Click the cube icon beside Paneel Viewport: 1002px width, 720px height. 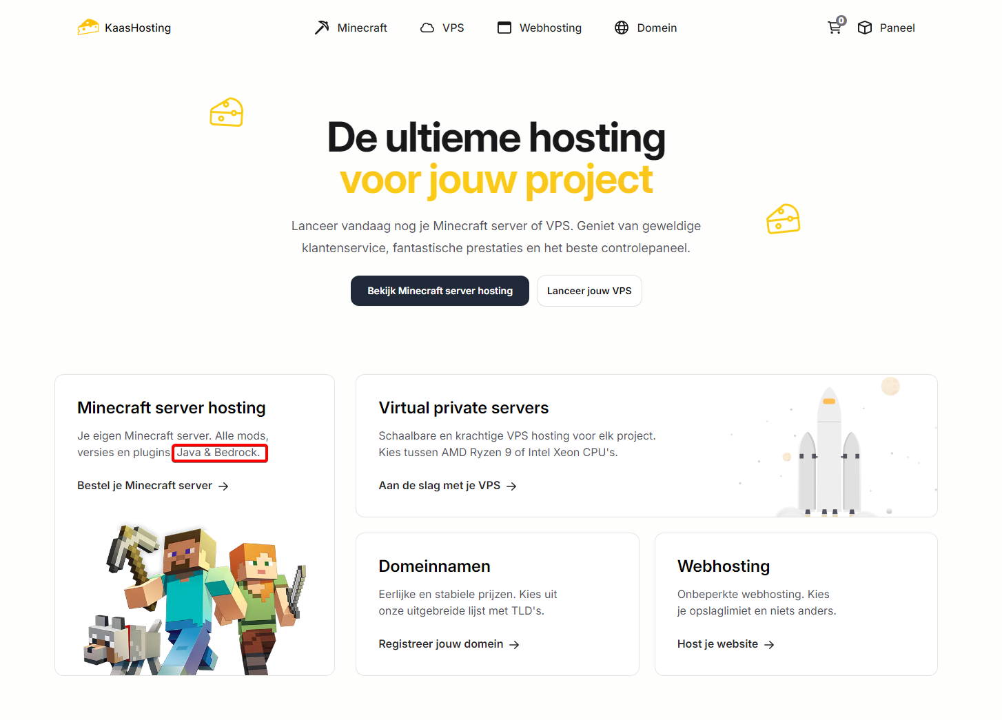click(x=865, y=28)
